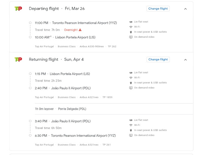Viewport: 203px width, 155px height.
Task: Click the TAP logo beside Returning flight
Action: 18,59
